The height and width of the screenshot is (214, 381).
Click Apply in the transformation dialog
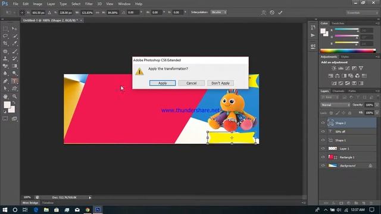pyautogui.click(x=163, y=83)
